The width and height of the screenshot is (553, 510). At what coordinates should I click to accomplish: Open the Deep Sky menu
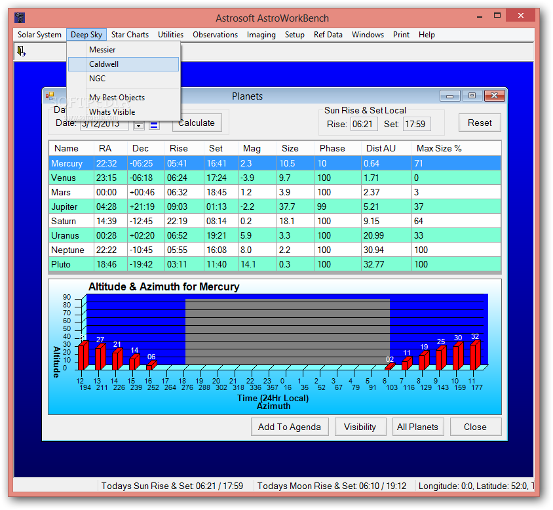pos(86,35)
